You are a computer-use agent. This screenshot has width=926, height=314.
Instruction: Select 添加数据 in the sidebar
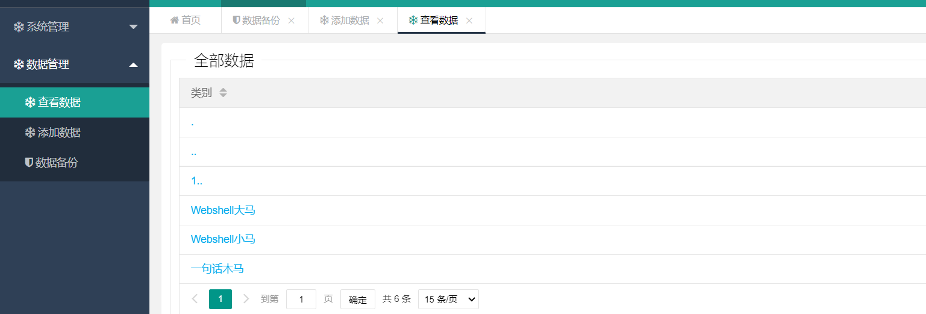(59, 133)
